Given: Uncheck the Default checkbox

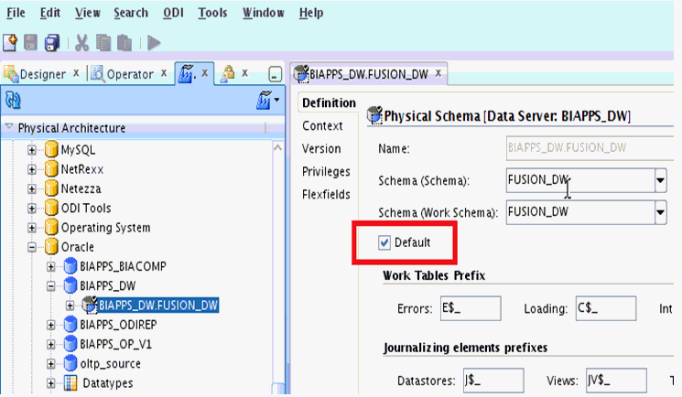Looking at the screenshot, I should pos(384,242).
